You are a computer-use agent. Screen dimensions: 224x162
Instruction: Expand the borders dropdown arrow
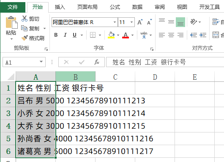[x=100, y=35]
